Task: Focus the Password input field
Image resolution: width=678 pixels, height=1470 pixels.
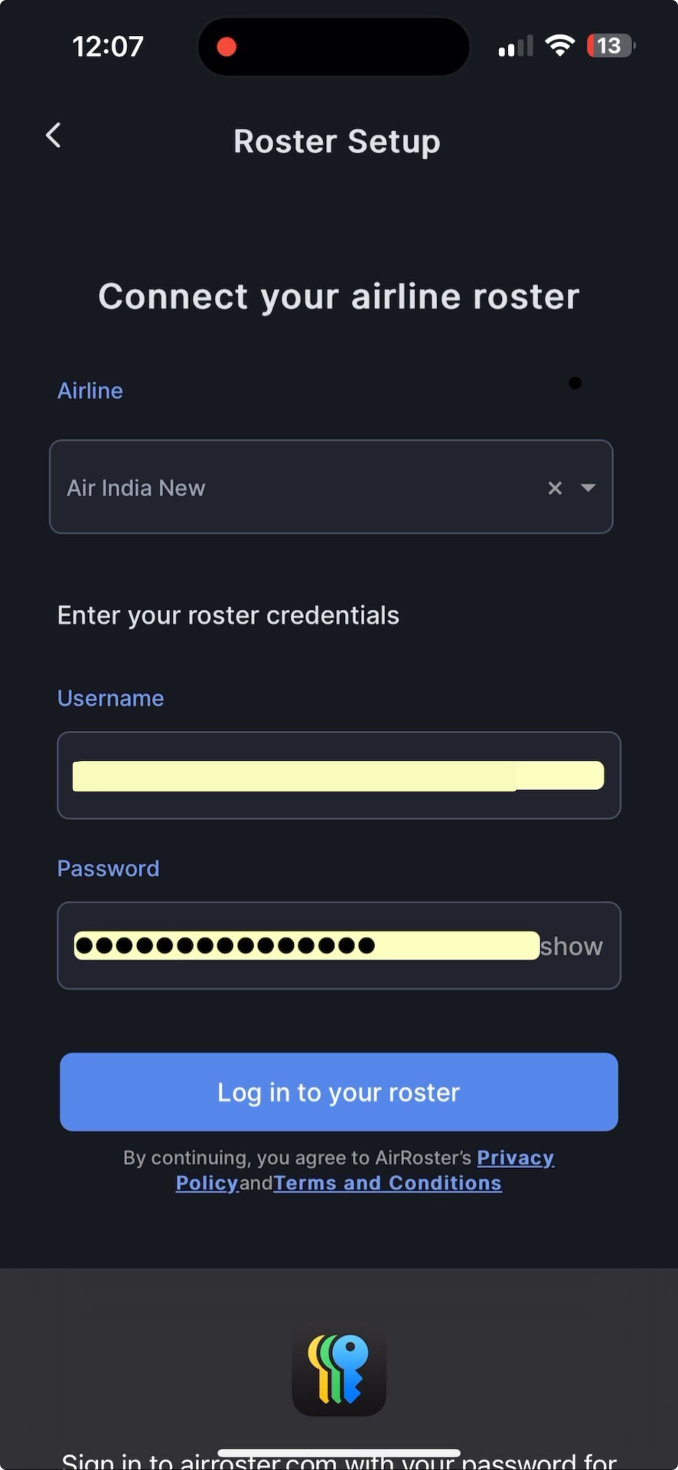Action: pyautogui.click(x=306, y=946)
